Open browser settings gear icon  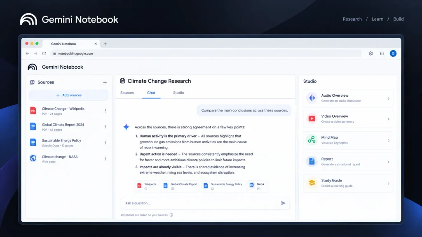tap(370, 53)
